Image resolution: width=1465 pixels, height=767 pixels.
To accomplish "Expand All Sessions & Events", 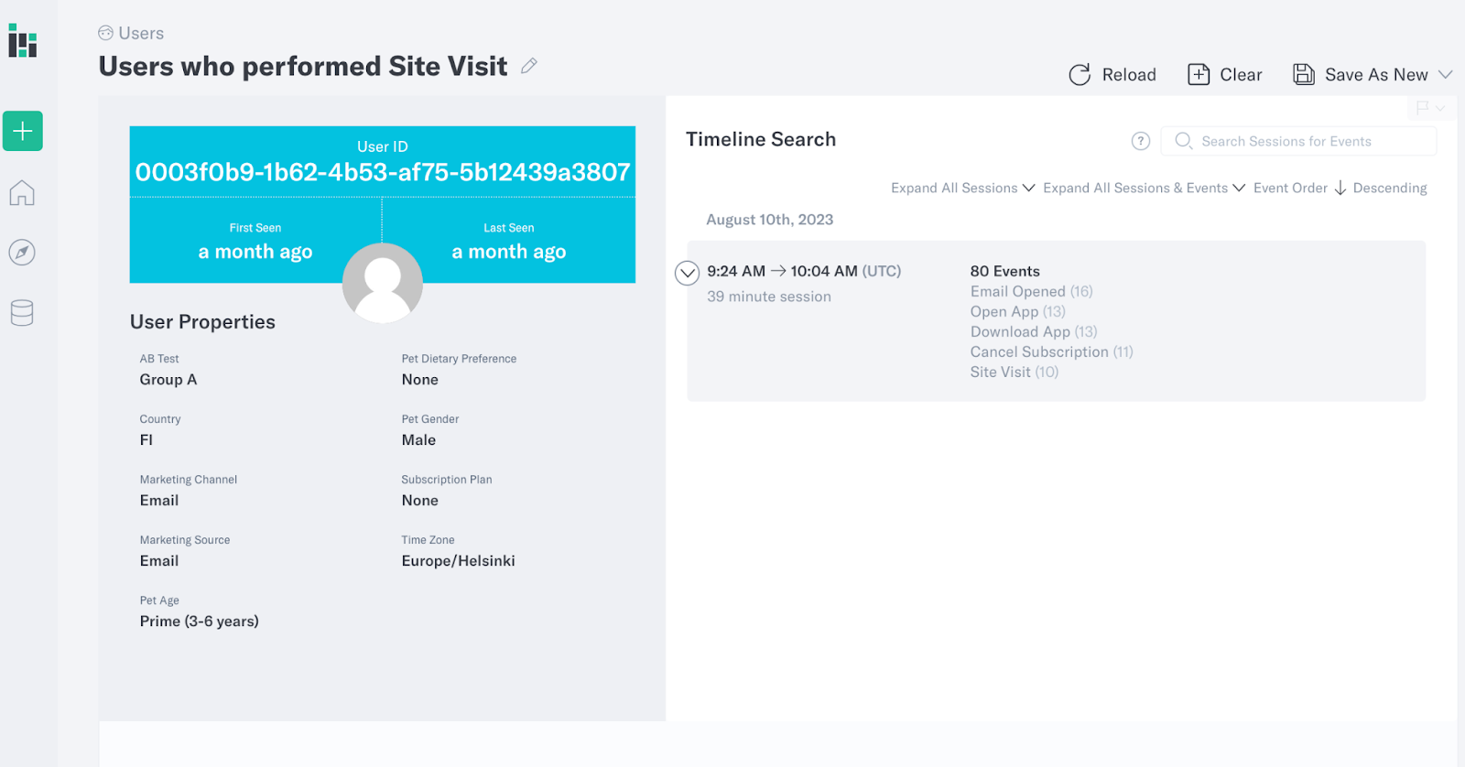I will [x=1144, y=188].
